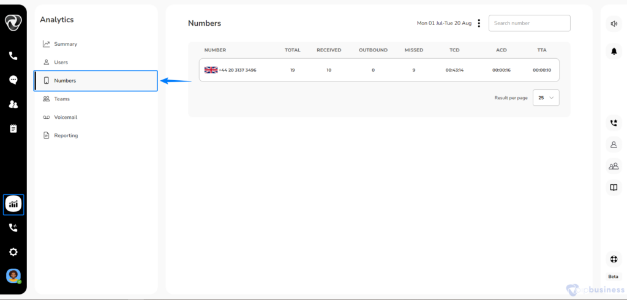Click the Analytics panel heading
This screenshot has width=627, height=300.
point(57,20)
